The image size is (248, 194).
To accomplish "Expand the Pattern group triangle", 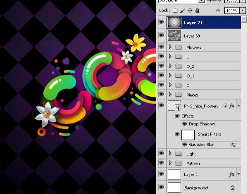I will [x=170, y=163].
